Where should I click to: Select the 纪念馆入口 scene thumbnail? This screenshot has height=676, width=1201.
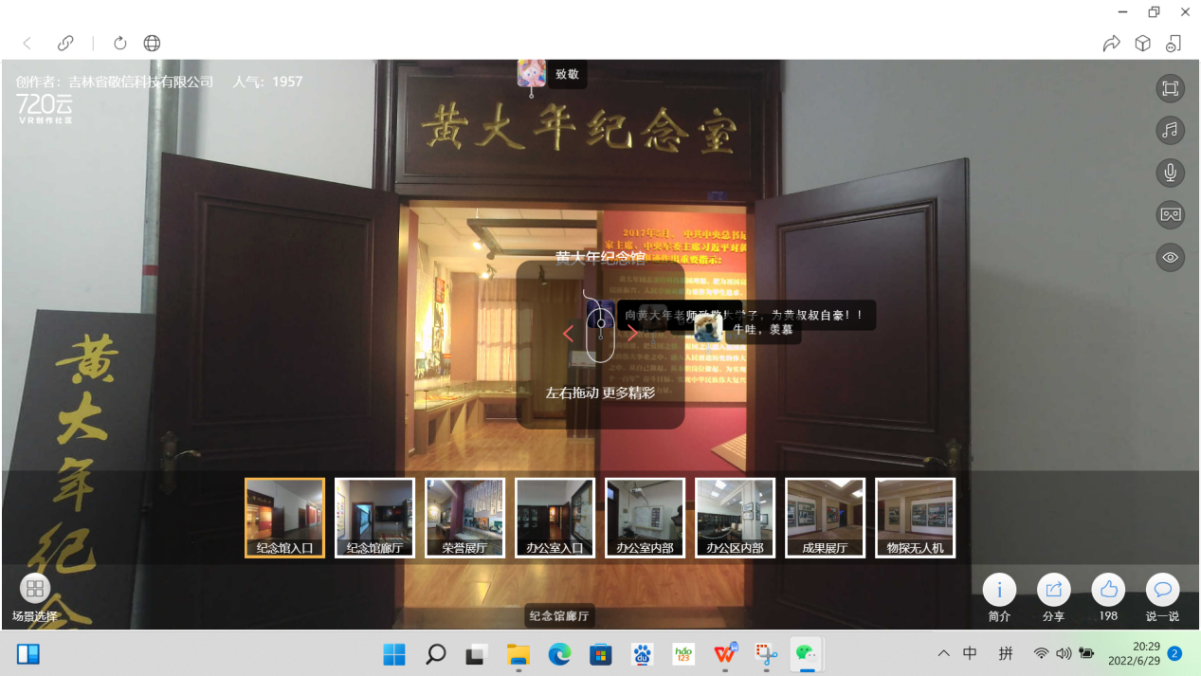pyautogui.click(x=284, y=517)
